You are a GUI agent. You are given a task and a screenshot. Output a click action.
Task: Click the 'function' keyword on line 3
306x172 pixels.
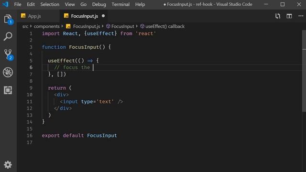point(54,47)
